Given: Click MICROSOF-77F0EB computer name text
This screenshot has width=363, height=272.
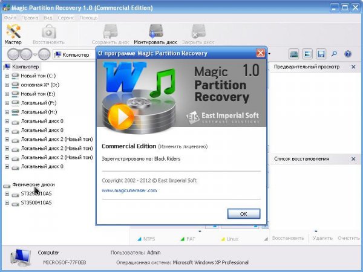Looking at the screenshot, I should point(65,262).
